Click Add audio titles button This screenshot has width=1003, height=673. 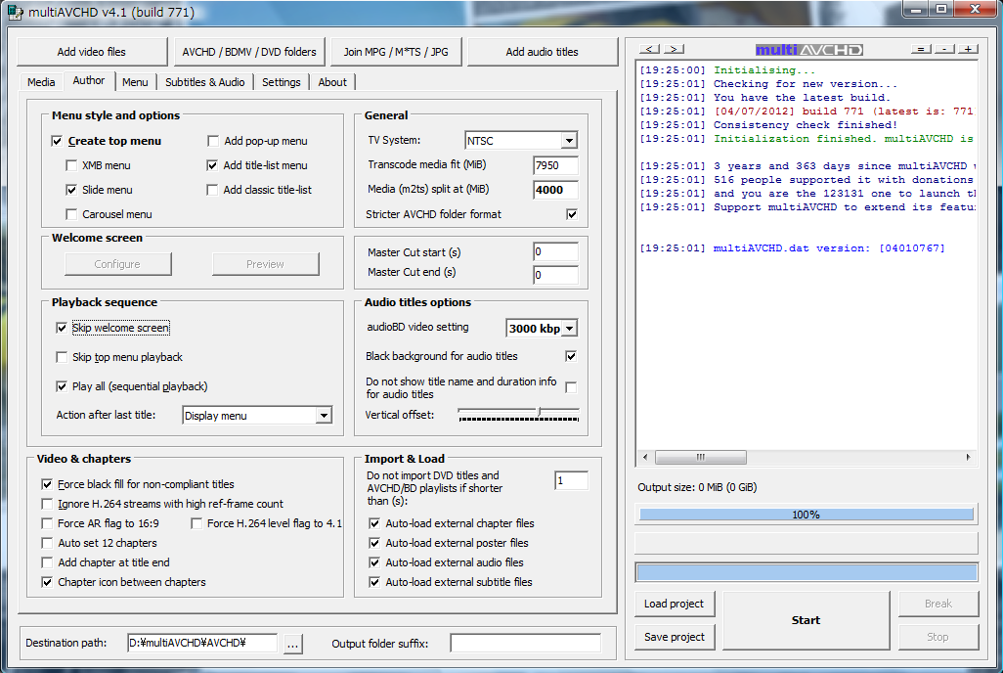click(542, 52)
